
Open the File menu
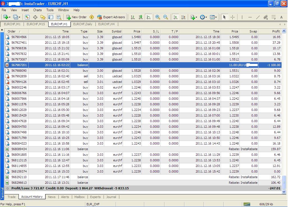(4, 10)
